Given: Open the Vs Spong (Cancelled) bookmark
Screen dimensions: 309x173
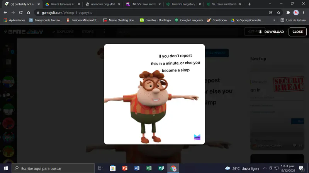Looking at the screenshot, I should pos(247,20).
